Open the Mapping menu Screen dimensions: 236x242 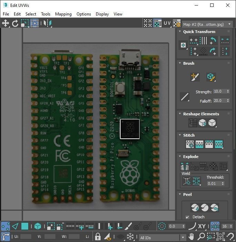point(63,14)
